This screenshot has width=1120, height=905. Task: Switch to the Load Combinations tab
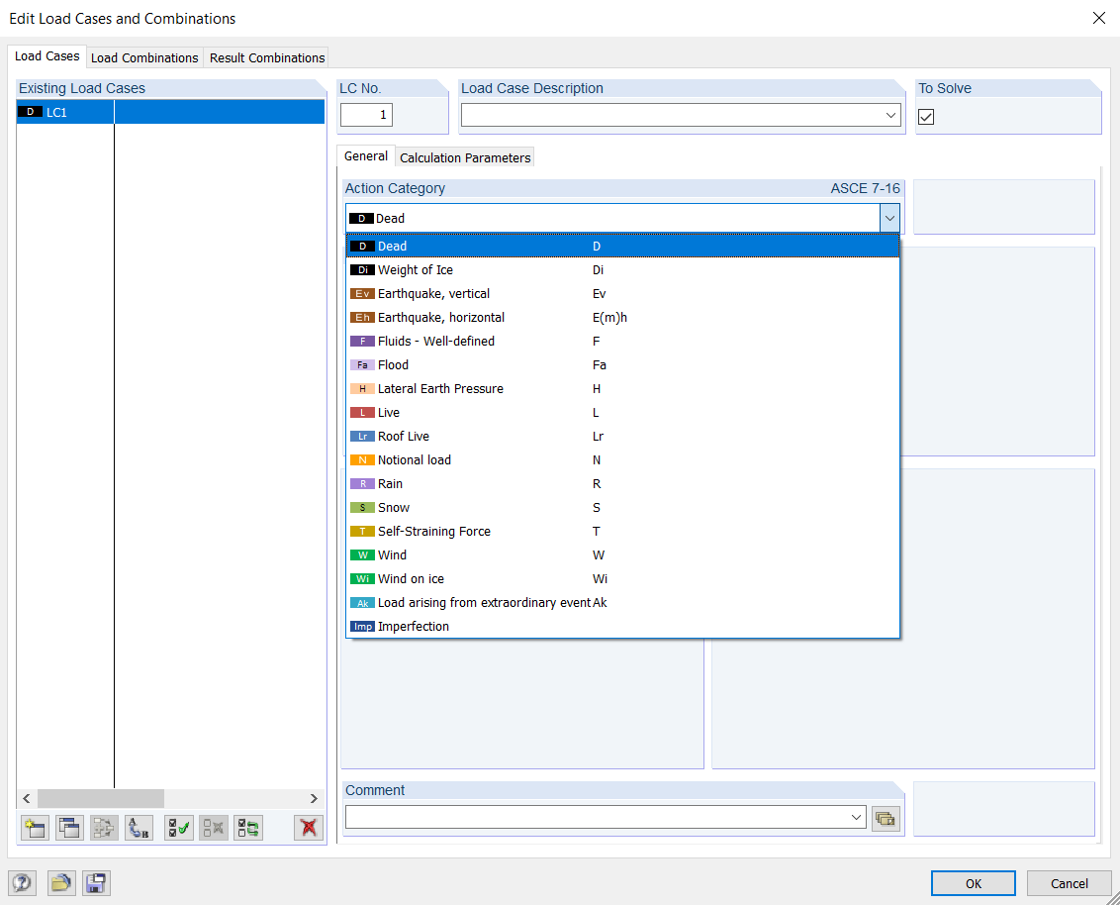pos(144,57)
